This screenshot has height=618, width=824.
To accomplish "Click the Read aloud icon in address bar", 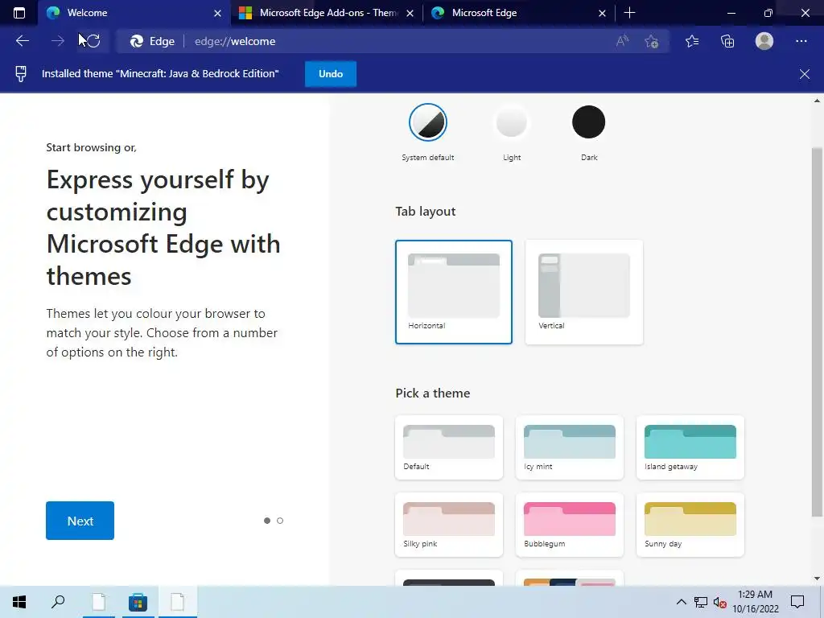I will (x=622, y=41).
